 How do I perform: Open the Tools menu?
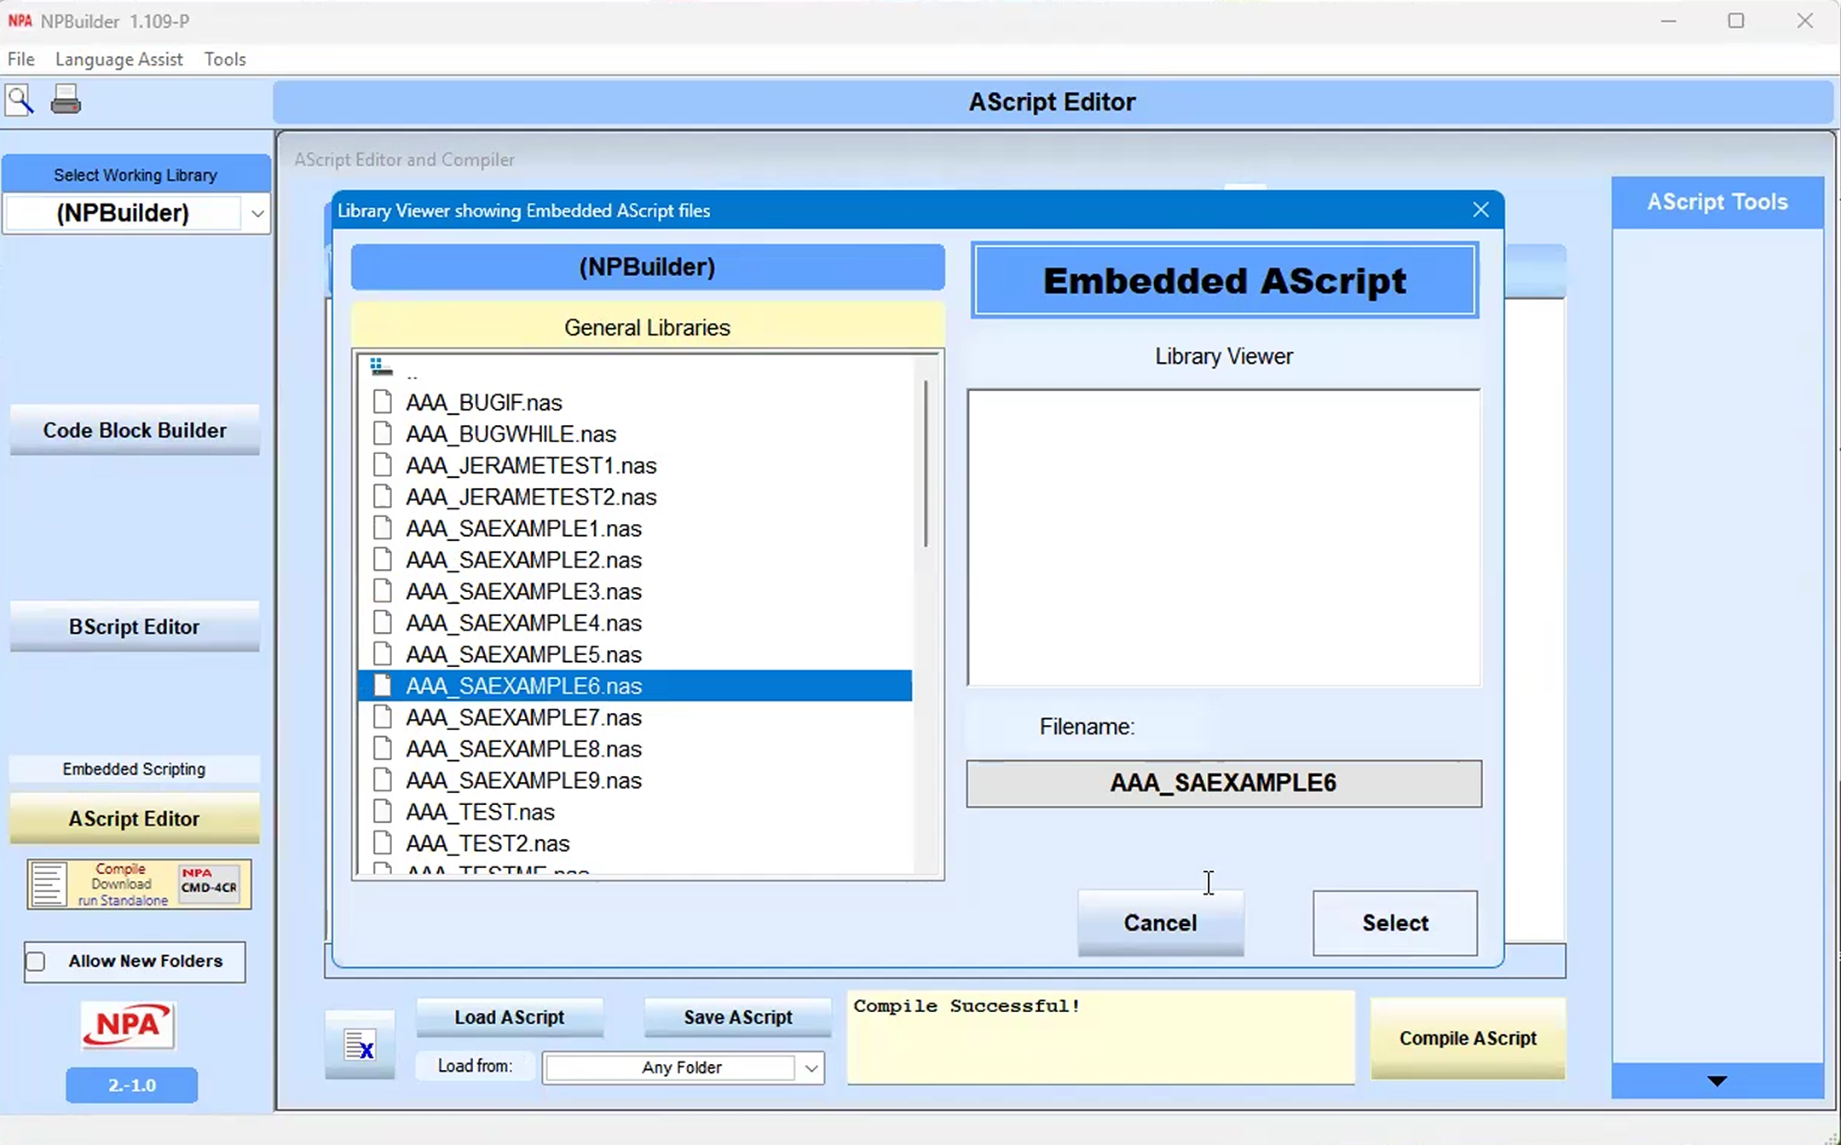(x=225, y=59)
